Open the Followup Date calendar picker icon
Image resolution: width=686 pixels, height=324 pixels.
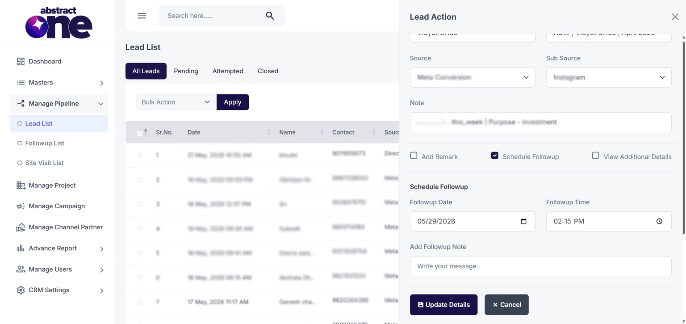pyautogui.click(x=524, y=221)
